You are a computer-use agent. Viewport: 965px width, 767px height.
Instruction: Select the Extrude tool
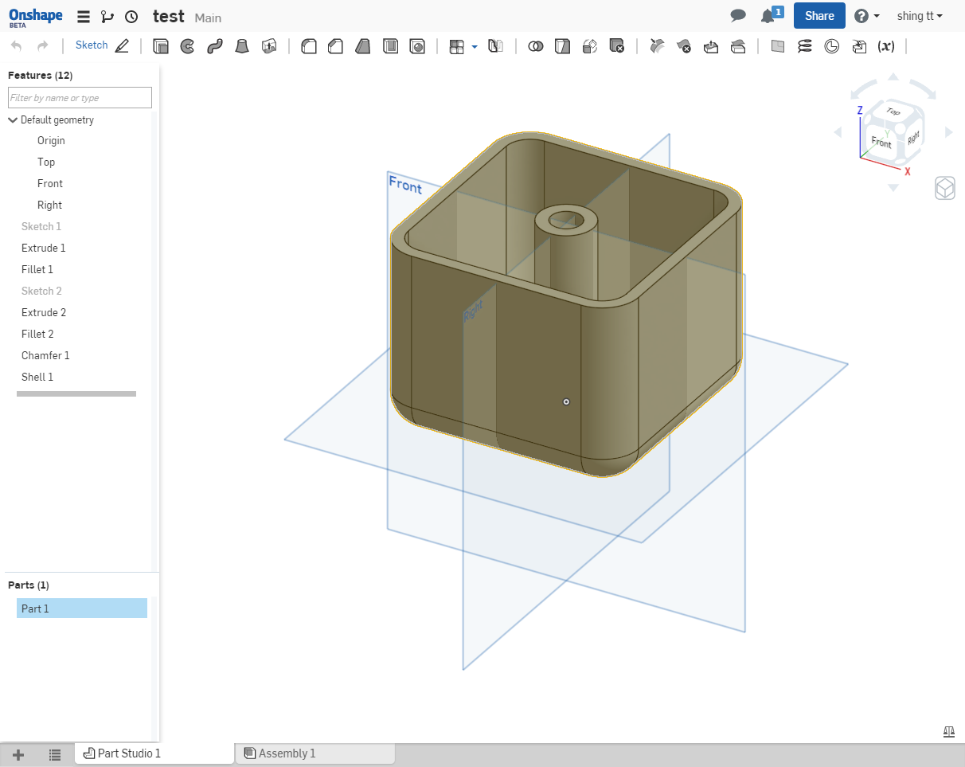tap(161, 46)
